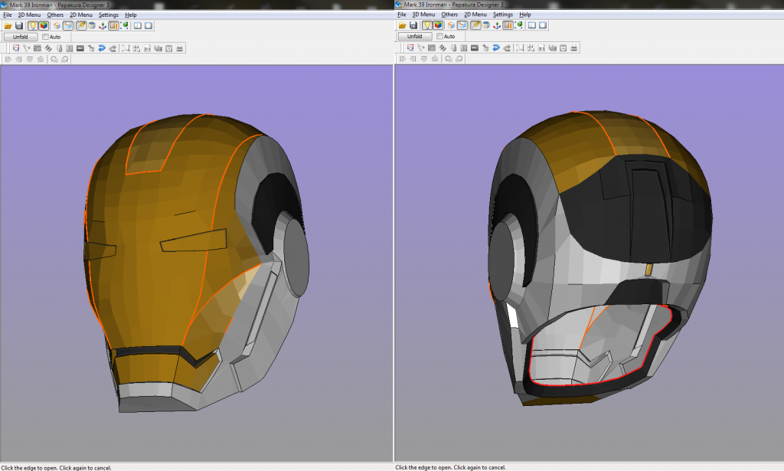The width and height of the screenshot is (784, 471).
Task: Click the split two-pane view icon, left window
Action: 138,25
